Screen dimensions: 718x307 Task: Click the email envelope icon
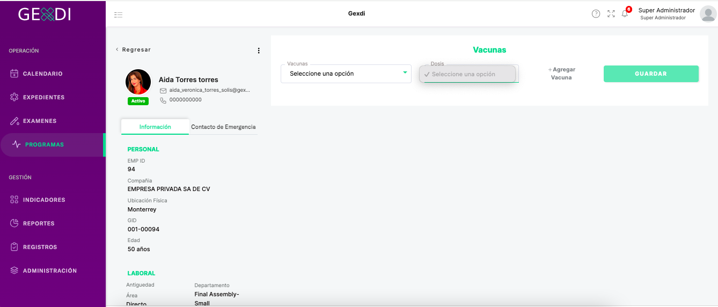pos(163,91)
